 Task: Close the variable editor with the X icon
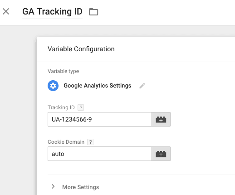pyautogui.click(x=6, y=11)
